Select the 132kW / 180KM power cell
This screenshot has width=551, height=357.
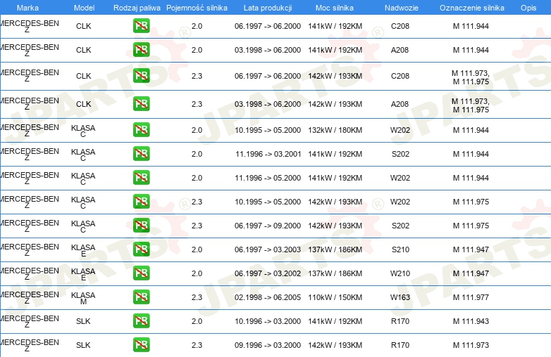tap(335, 130)
